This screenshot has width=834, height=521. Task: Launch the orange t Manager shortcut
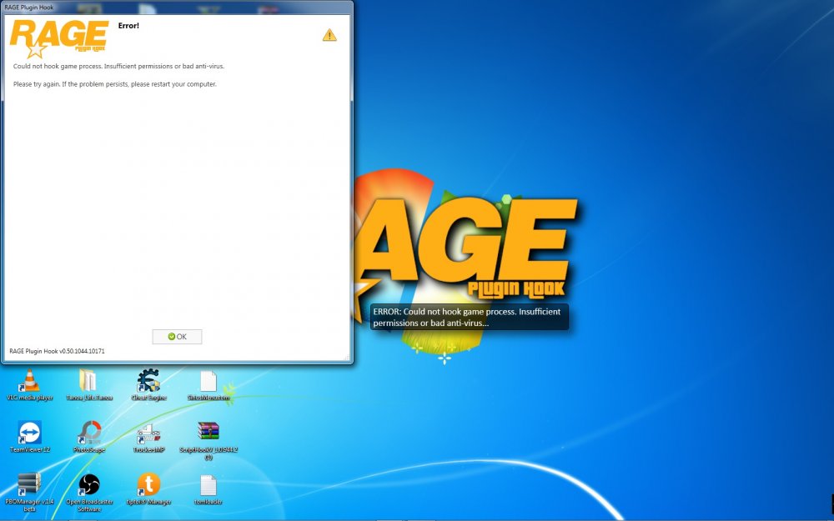pyautogui.click(x=148, y=489)
